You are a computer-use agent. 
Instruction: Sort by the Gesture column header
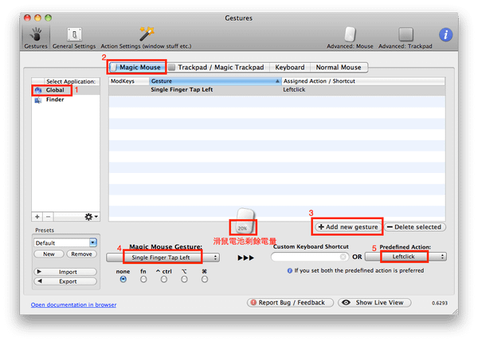pos(215,81)
